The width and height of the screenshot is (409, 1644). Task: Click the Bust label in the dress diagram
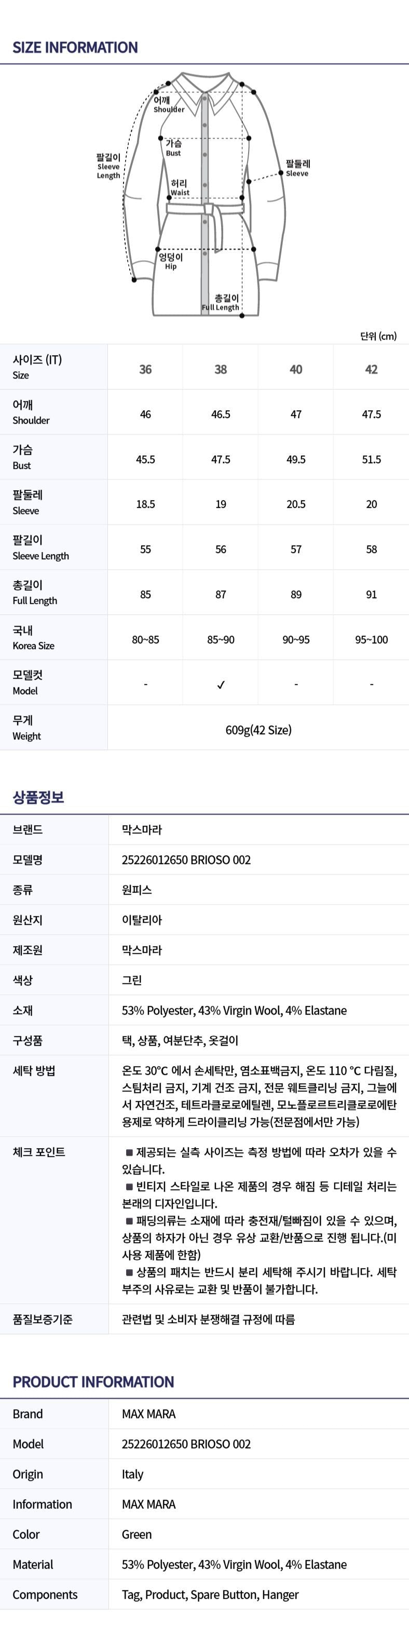(x=173, y=148)
